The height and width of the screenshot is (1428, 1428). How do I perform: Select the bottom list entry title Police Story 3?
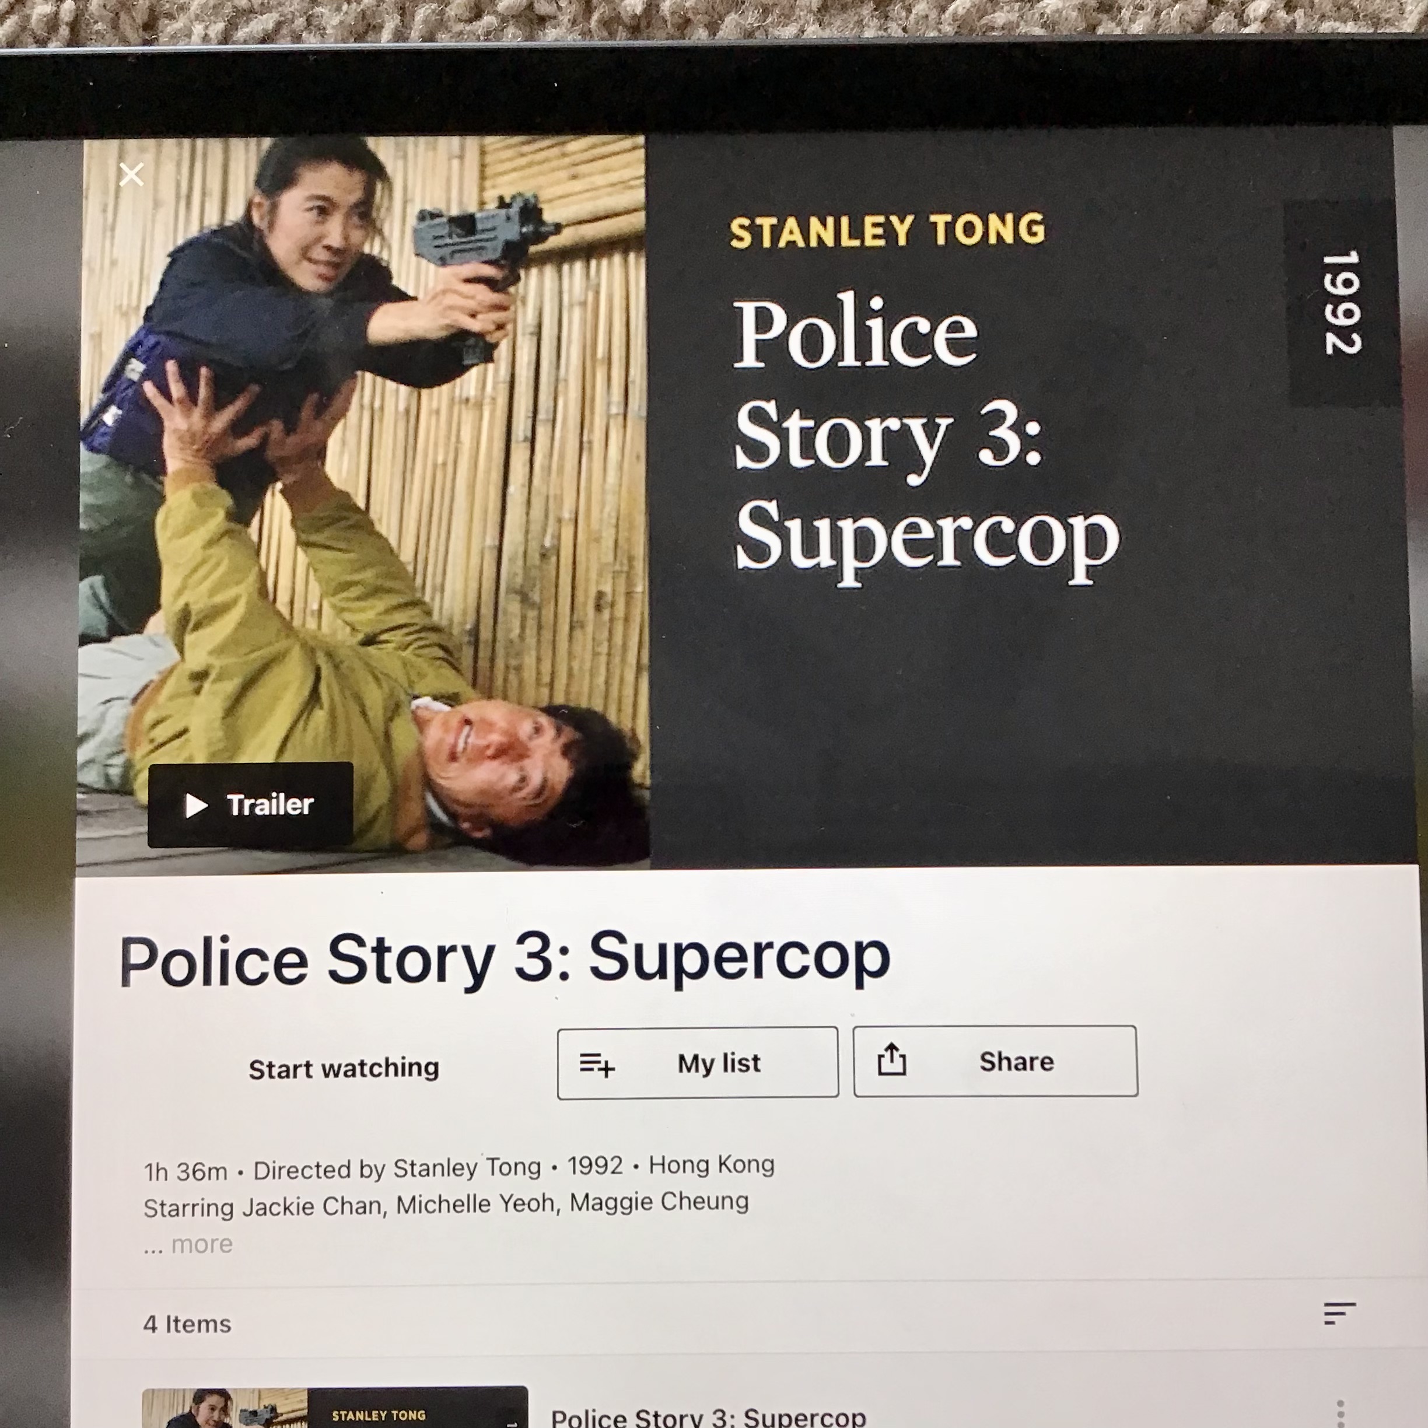click(708, 1416)
